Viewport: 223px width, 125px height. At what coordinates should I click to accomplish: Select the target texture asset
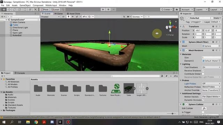142,90
